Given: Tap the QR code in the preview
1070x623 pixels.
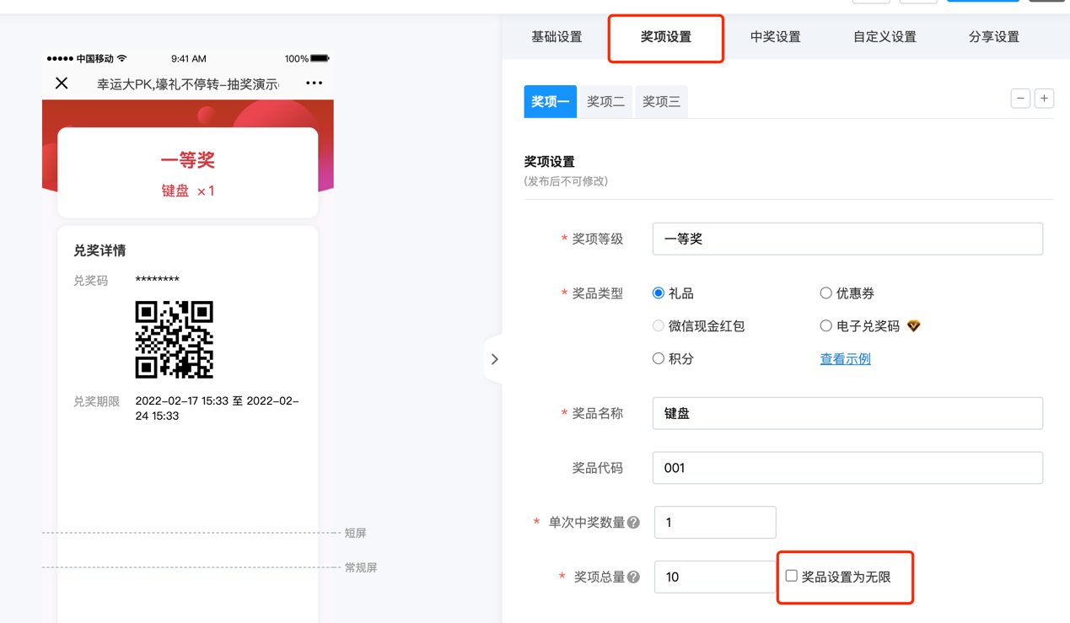Looking at the screenshot, I should (x=175, y=339).
